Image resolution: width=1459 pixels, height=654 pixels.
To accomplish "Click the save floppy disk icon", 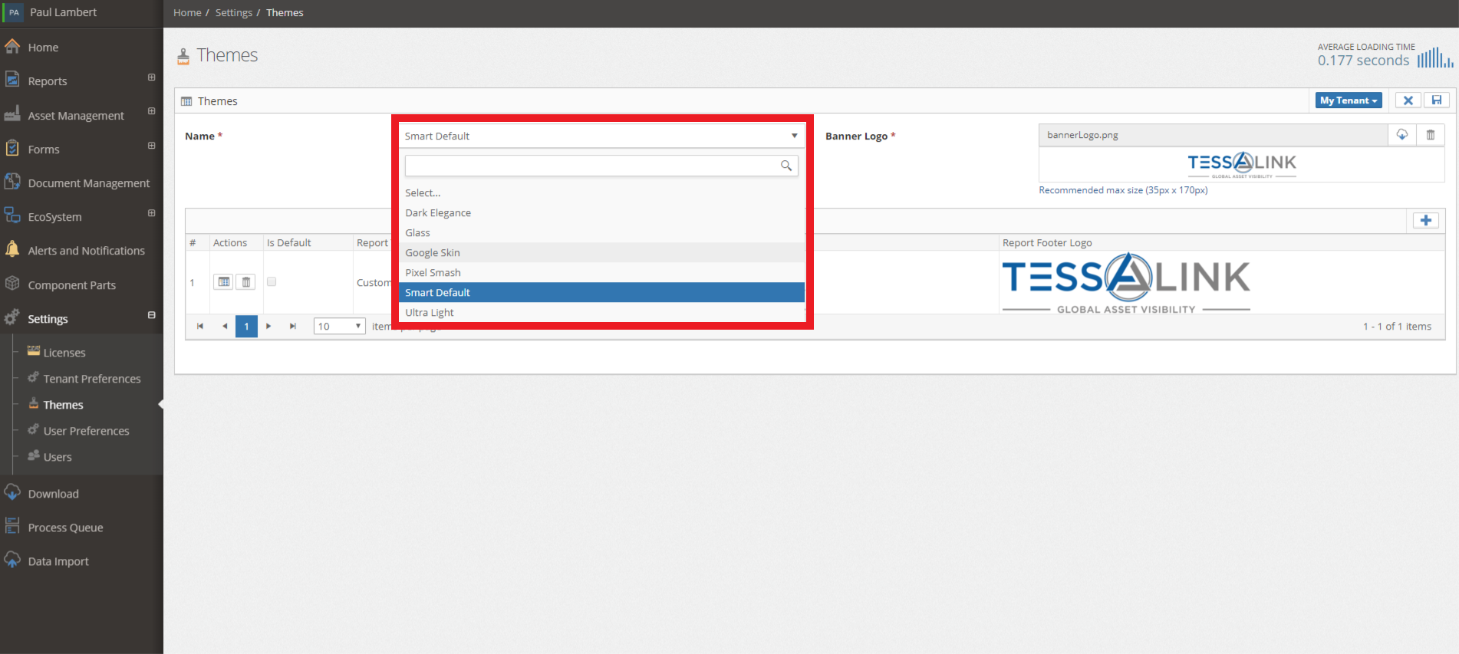I will tap(1437, 100).
